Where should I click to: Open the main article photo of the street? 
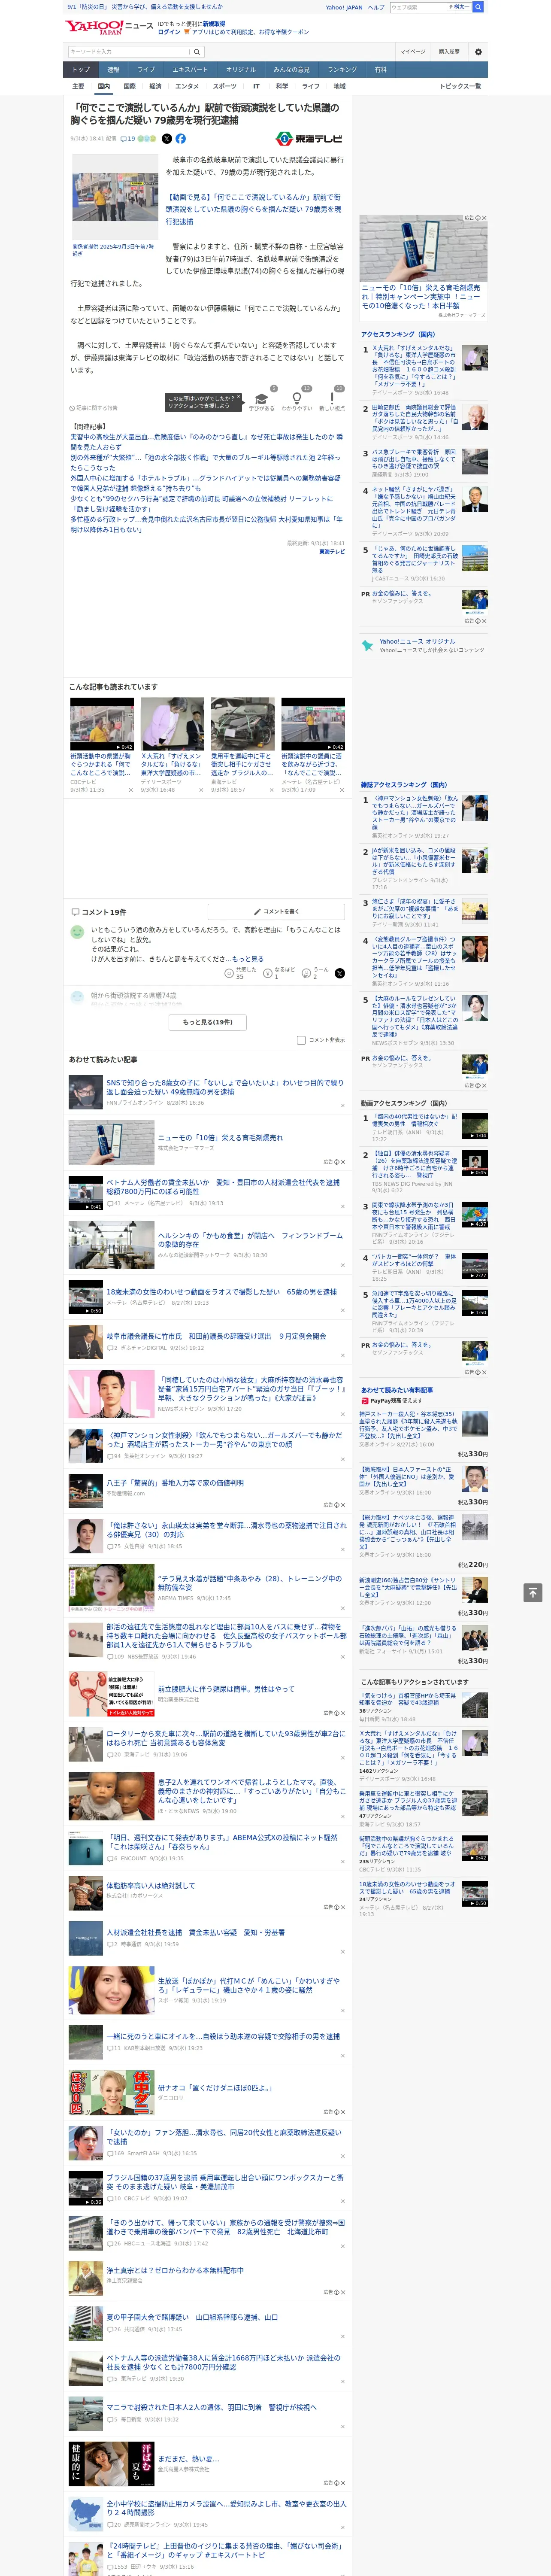(x=115, y=198)
